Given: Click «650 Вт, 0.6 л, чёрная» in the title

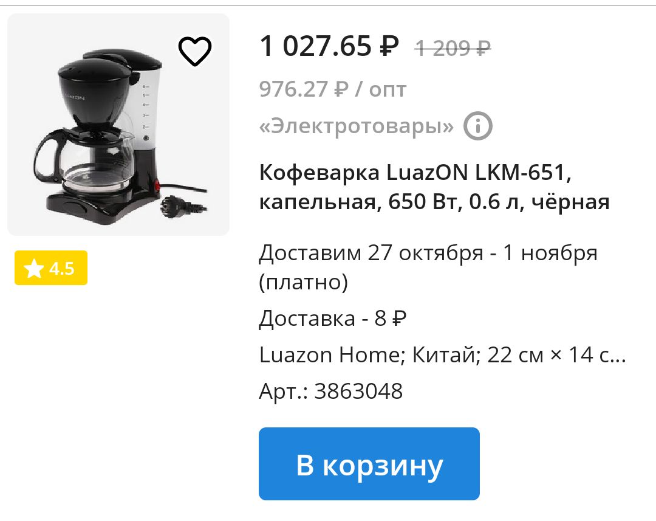Looking at the screenshot, I should pos(499,202).
